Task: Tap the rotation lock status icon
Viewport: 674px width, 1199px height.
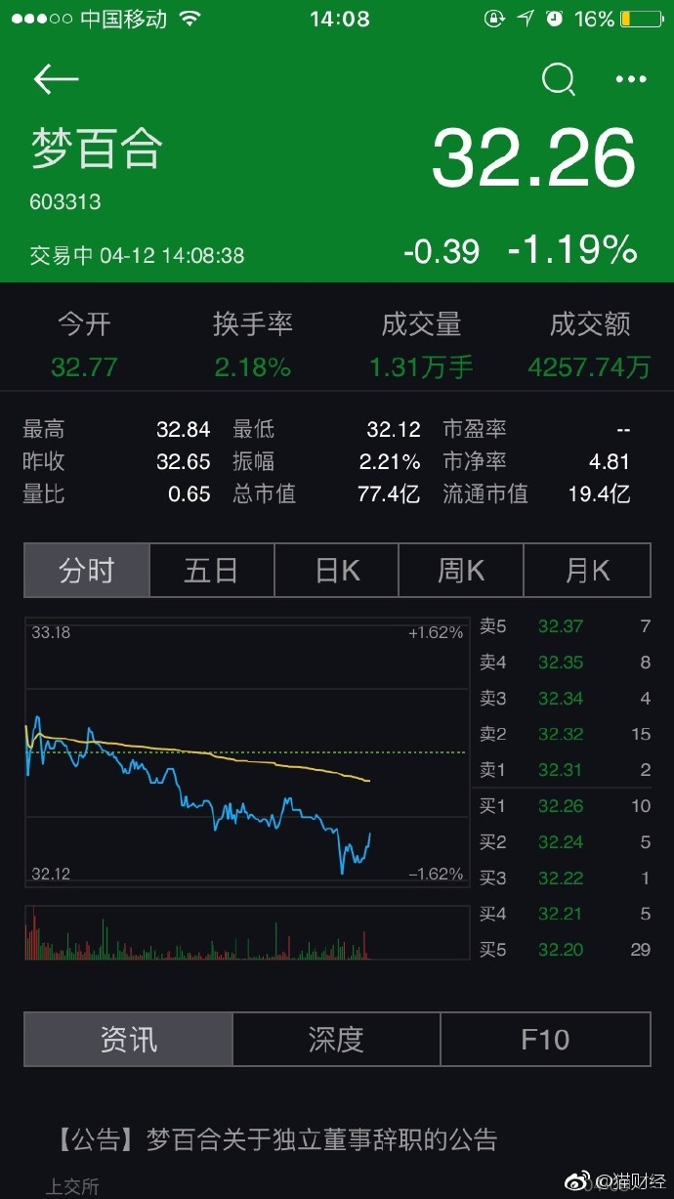Action: [x=495, y=20]
